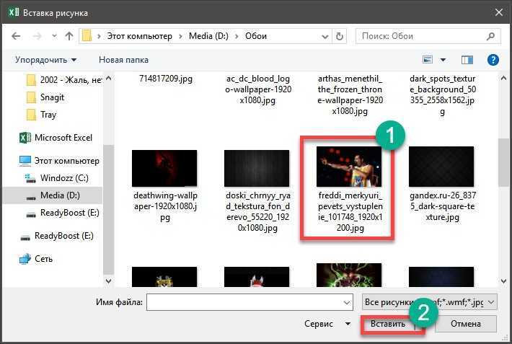Close the 'Вставка рисунка' dialog

[x=498, y=13]
